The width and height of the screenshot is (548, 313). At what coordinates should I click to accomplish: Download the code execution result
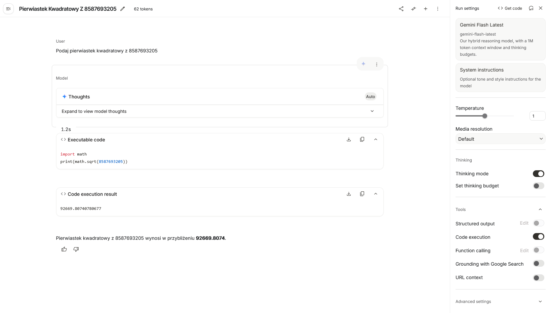coord(349,194)
